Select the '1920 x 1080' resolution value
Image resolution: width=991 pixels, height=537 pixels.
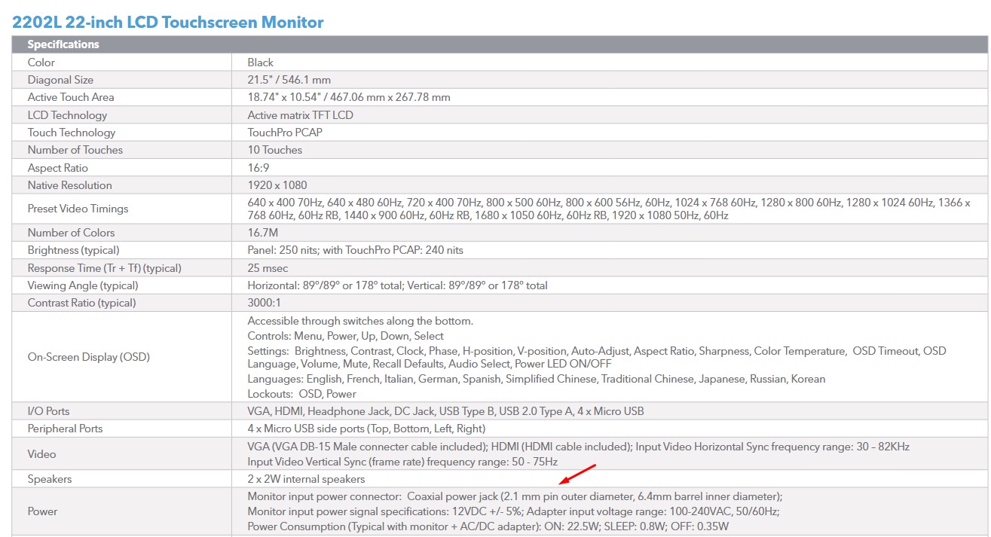pos(277,185)
